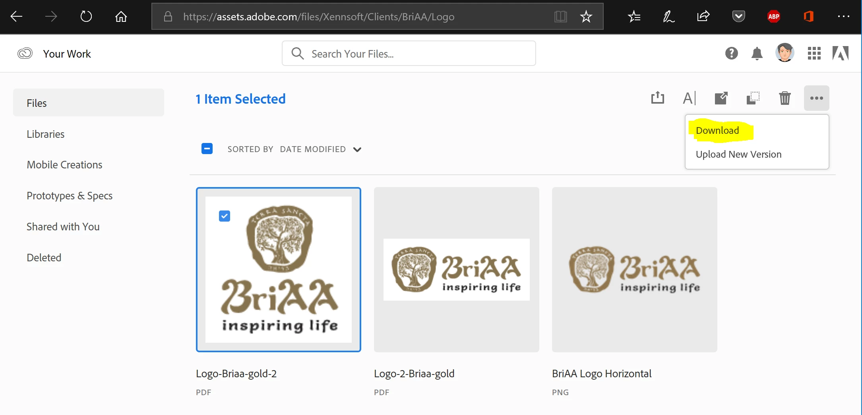View notifications bell icon
The image size is (862, 415).
(x=757, y=53)
